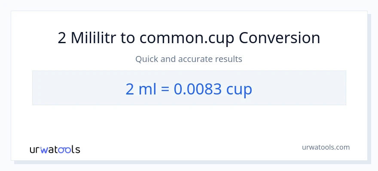The width and height of the screenshot is (378, 171).
Task: Click the word 'Quick' in the subtitle
Action: 146,59
